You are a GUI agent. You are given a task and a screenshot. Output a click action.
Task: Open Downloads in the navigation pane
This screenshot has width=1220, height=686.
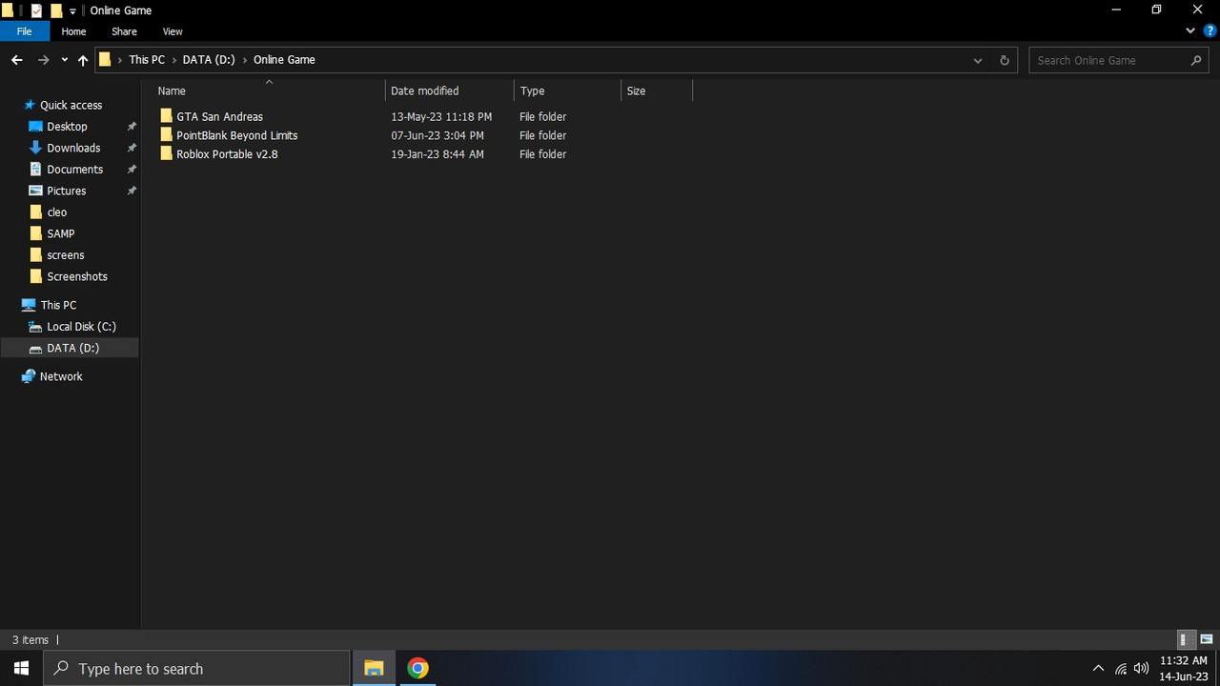(x=73, y=148)
